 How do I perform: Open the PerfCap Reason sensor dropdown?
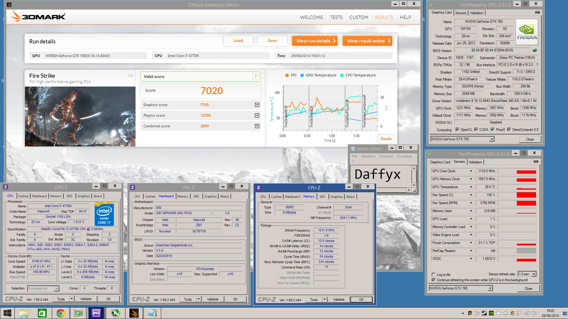[471, 251]
